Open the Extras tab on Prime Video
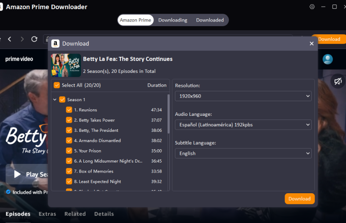Screen dimensions: 346x223 (47, 214)
